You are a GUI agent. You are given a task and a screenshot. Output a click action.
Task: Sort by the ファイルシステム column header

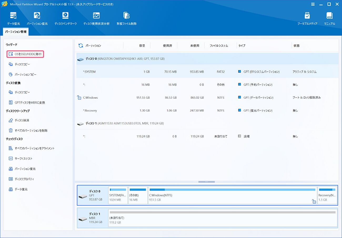[219, 46]
